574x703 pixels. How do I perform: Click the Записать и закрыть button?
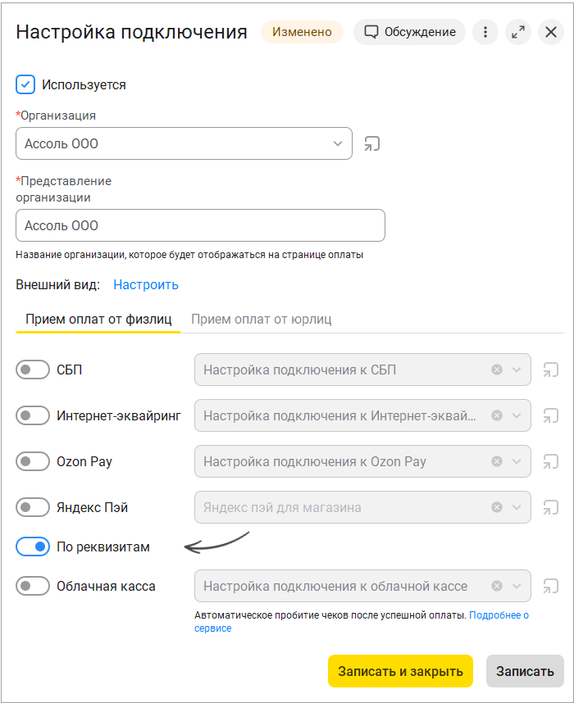pyautogui.click(x=400, y=671)
